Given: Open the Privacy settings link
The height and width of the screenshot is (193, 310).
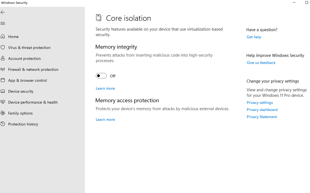Looking at the screenshot, I should click(260, 103).
